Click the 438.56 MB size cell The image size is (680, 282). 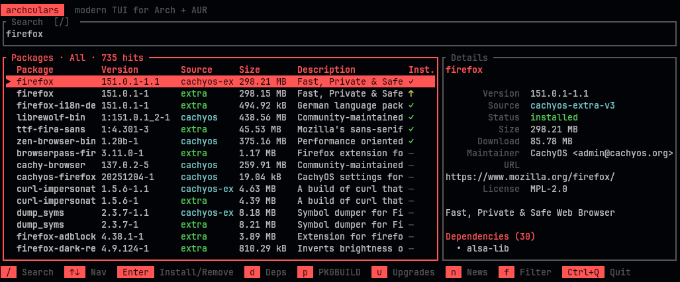tap(263, 117)
